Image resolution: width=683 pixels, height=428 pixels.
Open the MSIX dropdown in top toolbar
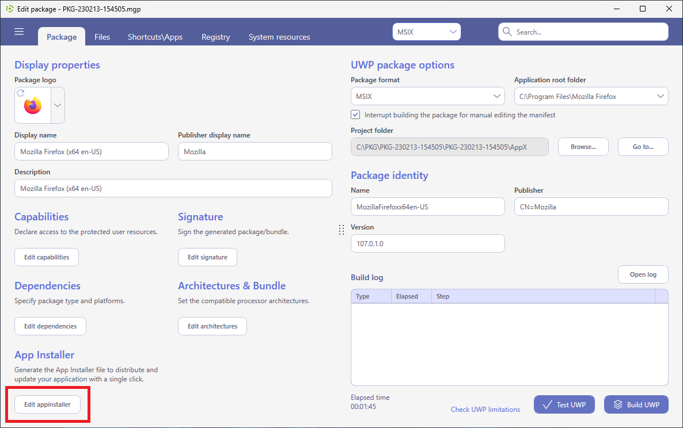click(x=426, y=32)
